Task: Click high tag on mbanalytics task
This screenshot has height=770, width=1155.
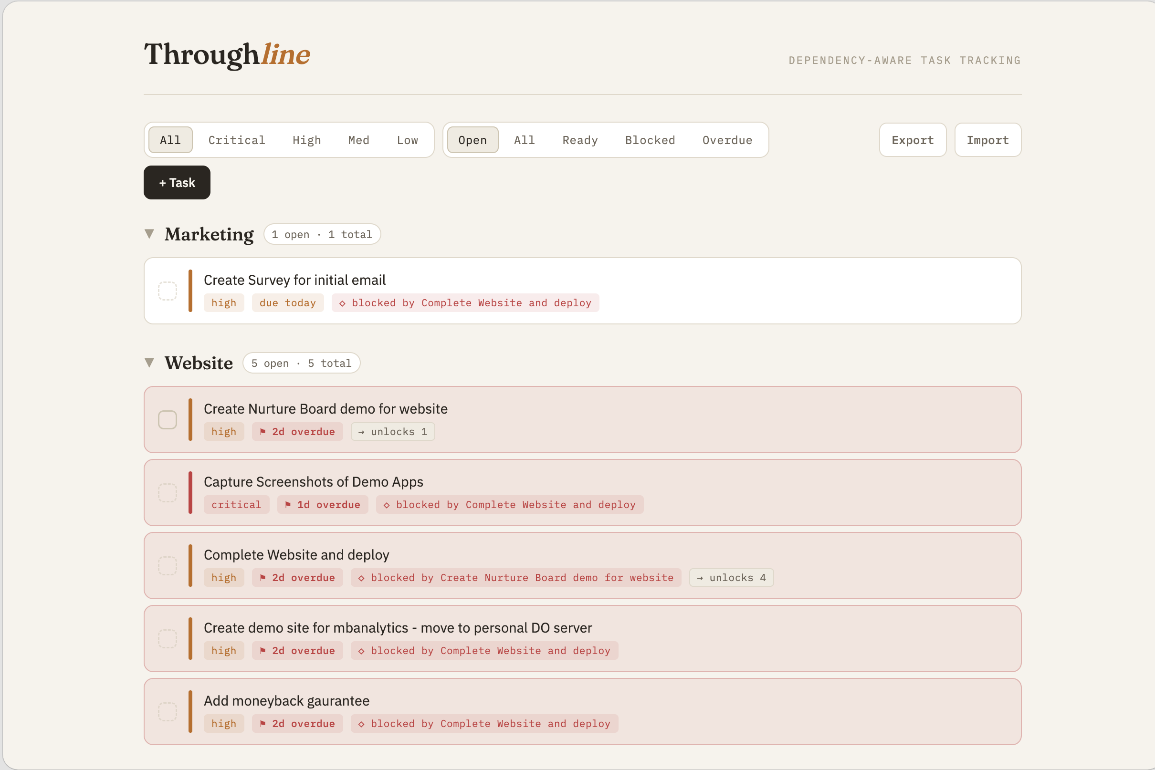Action: (x=224, y=651)
